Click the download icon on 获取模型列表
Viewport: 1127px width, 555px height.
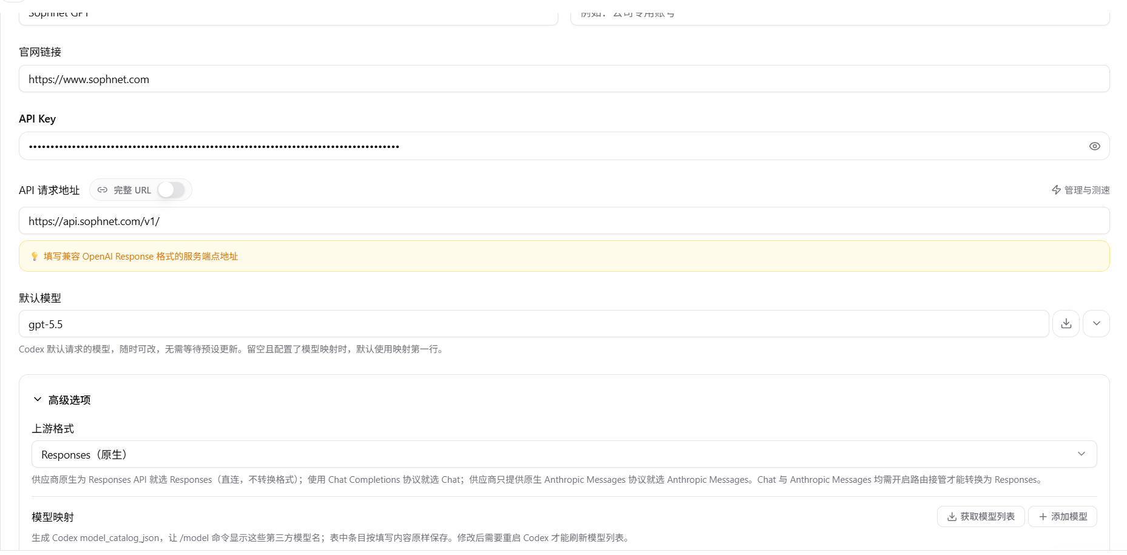[x=952, y=517]
